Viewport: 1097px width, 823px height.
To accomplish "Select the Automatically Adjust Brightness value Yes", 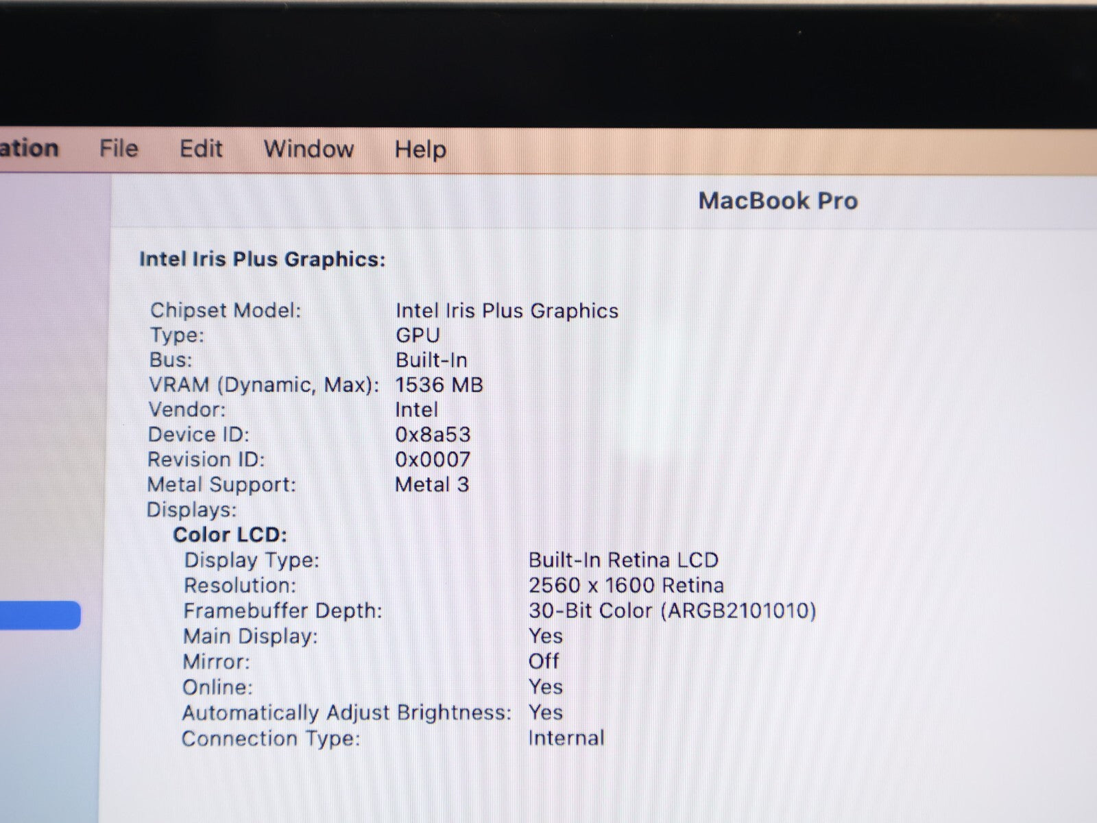I will pyautogui.click(x=546, y=713).
